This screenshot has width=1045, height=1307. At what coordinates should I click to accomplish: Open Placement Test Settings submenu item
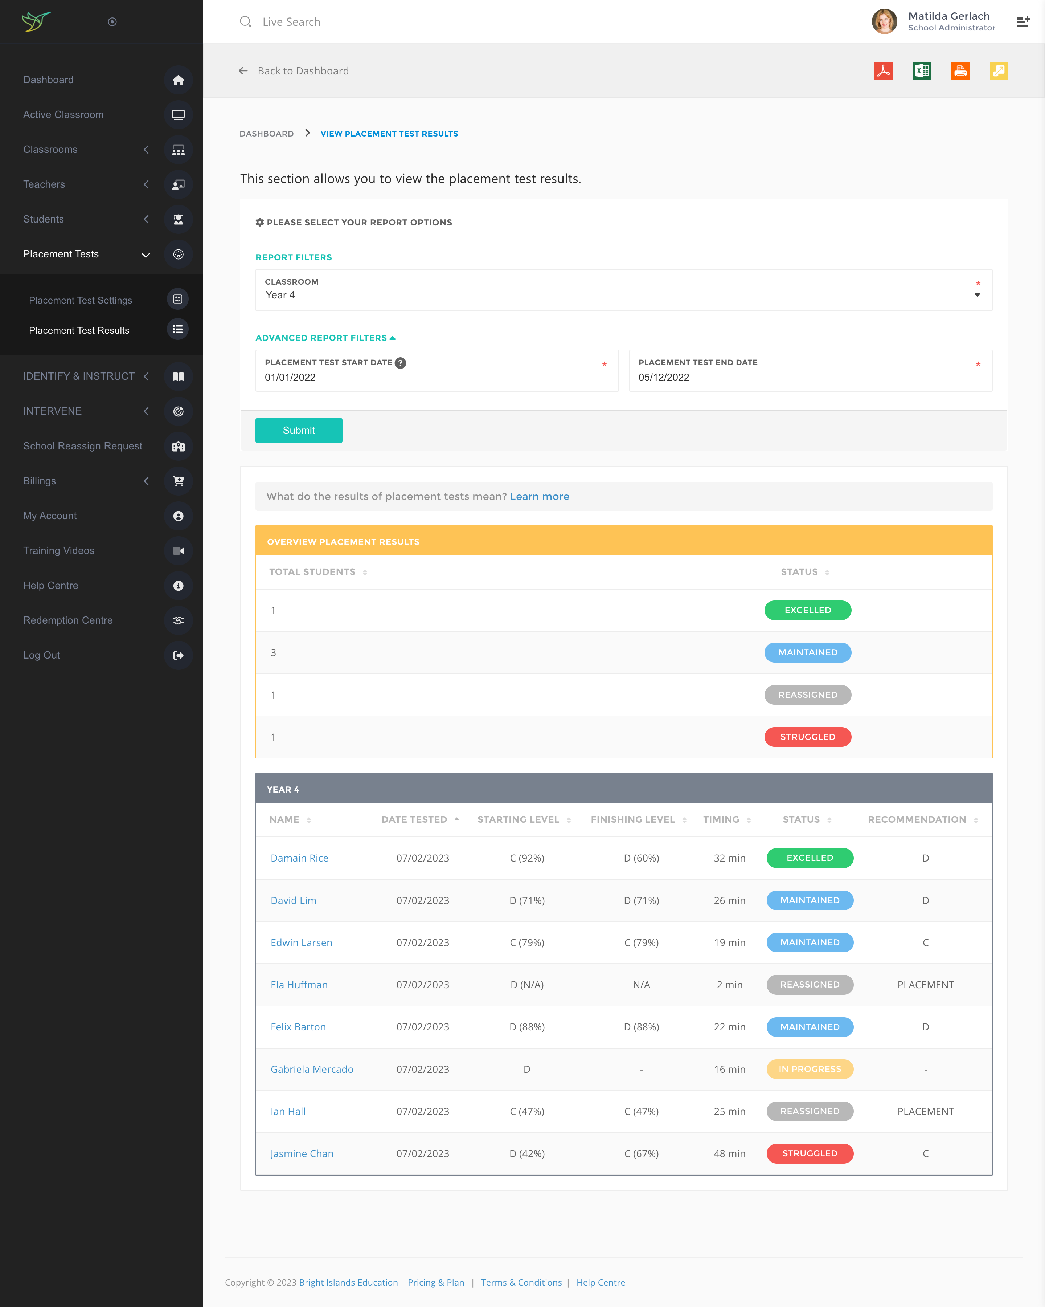coord(81,300)
